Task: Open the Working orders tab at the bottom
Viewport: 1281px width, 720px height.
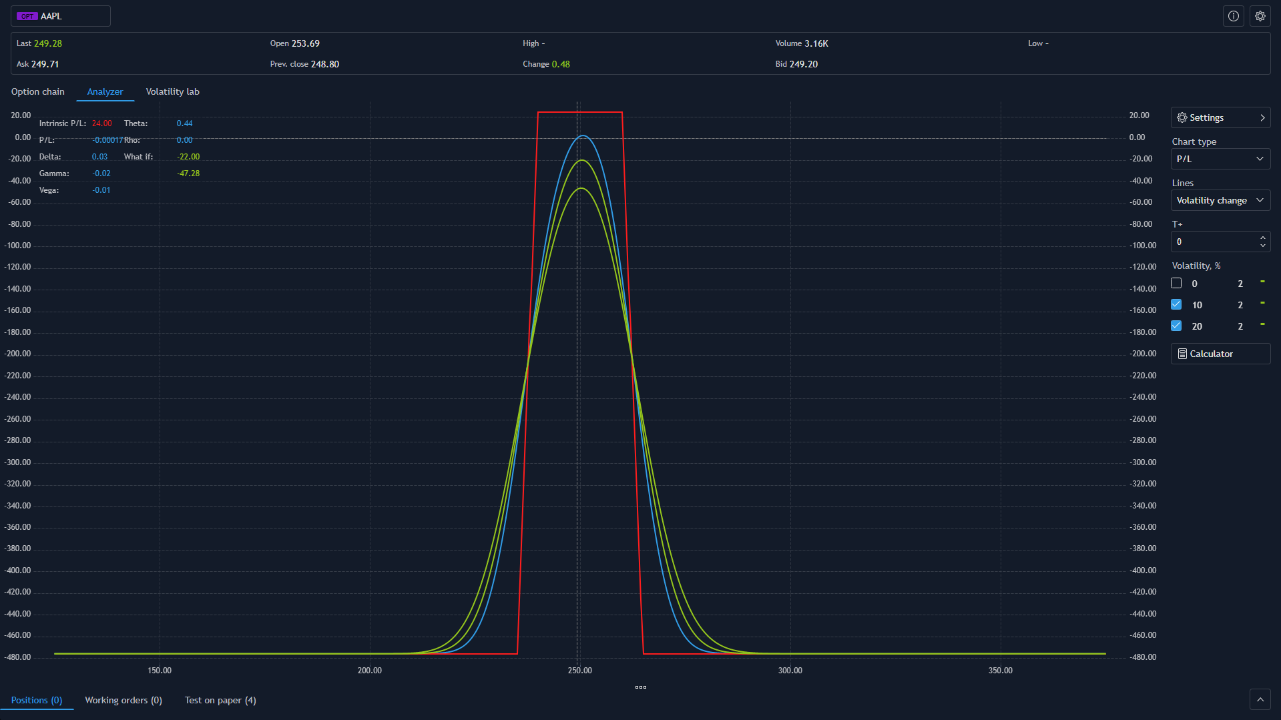Action: 123,699
